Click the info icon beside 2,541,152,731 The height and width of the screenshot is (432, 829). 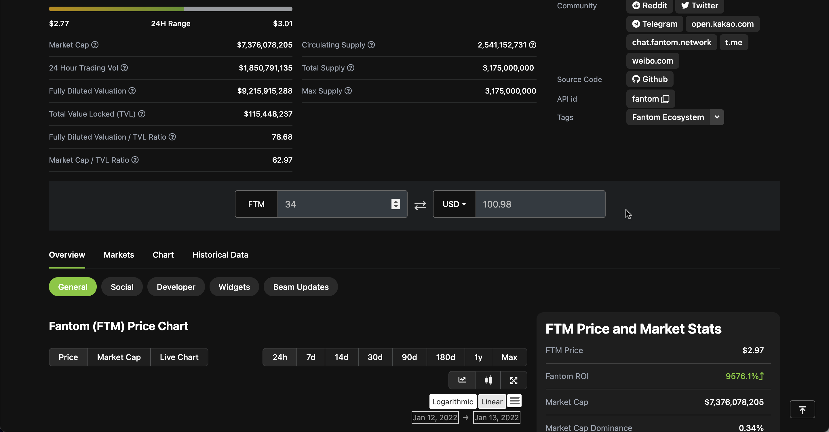533,45
